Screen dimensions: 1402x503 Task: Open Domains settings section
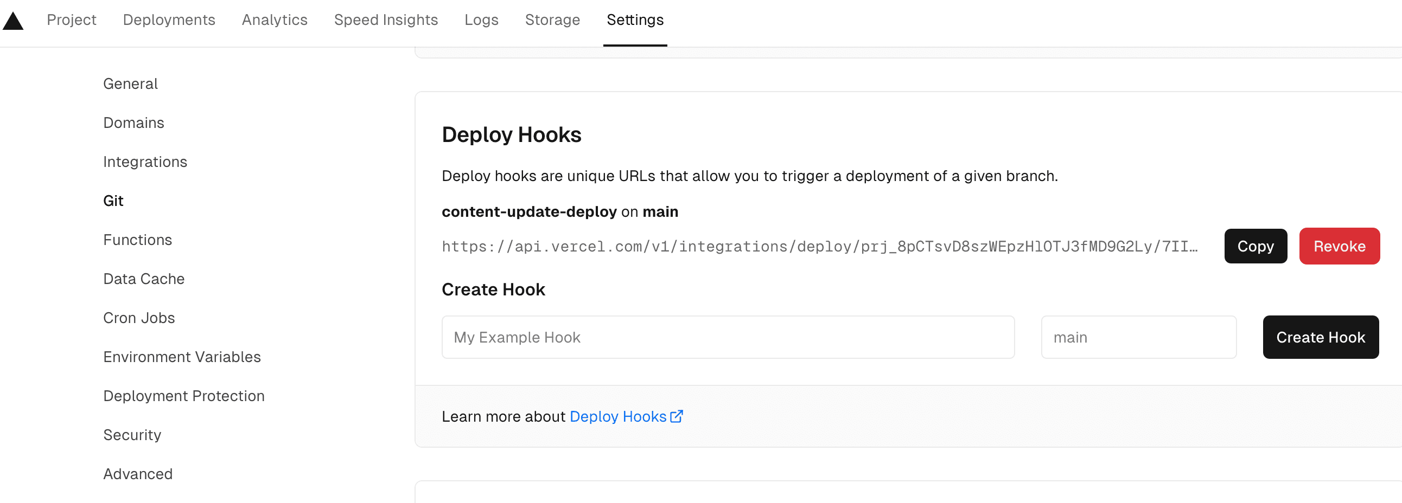point(133,123)
